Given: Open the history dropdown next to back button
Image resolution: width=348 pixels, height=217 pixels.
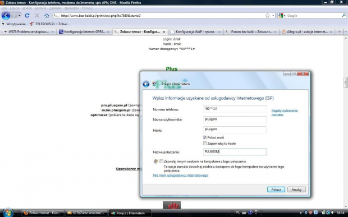Looking at the screenshot, I should click(x=19, y=16).
